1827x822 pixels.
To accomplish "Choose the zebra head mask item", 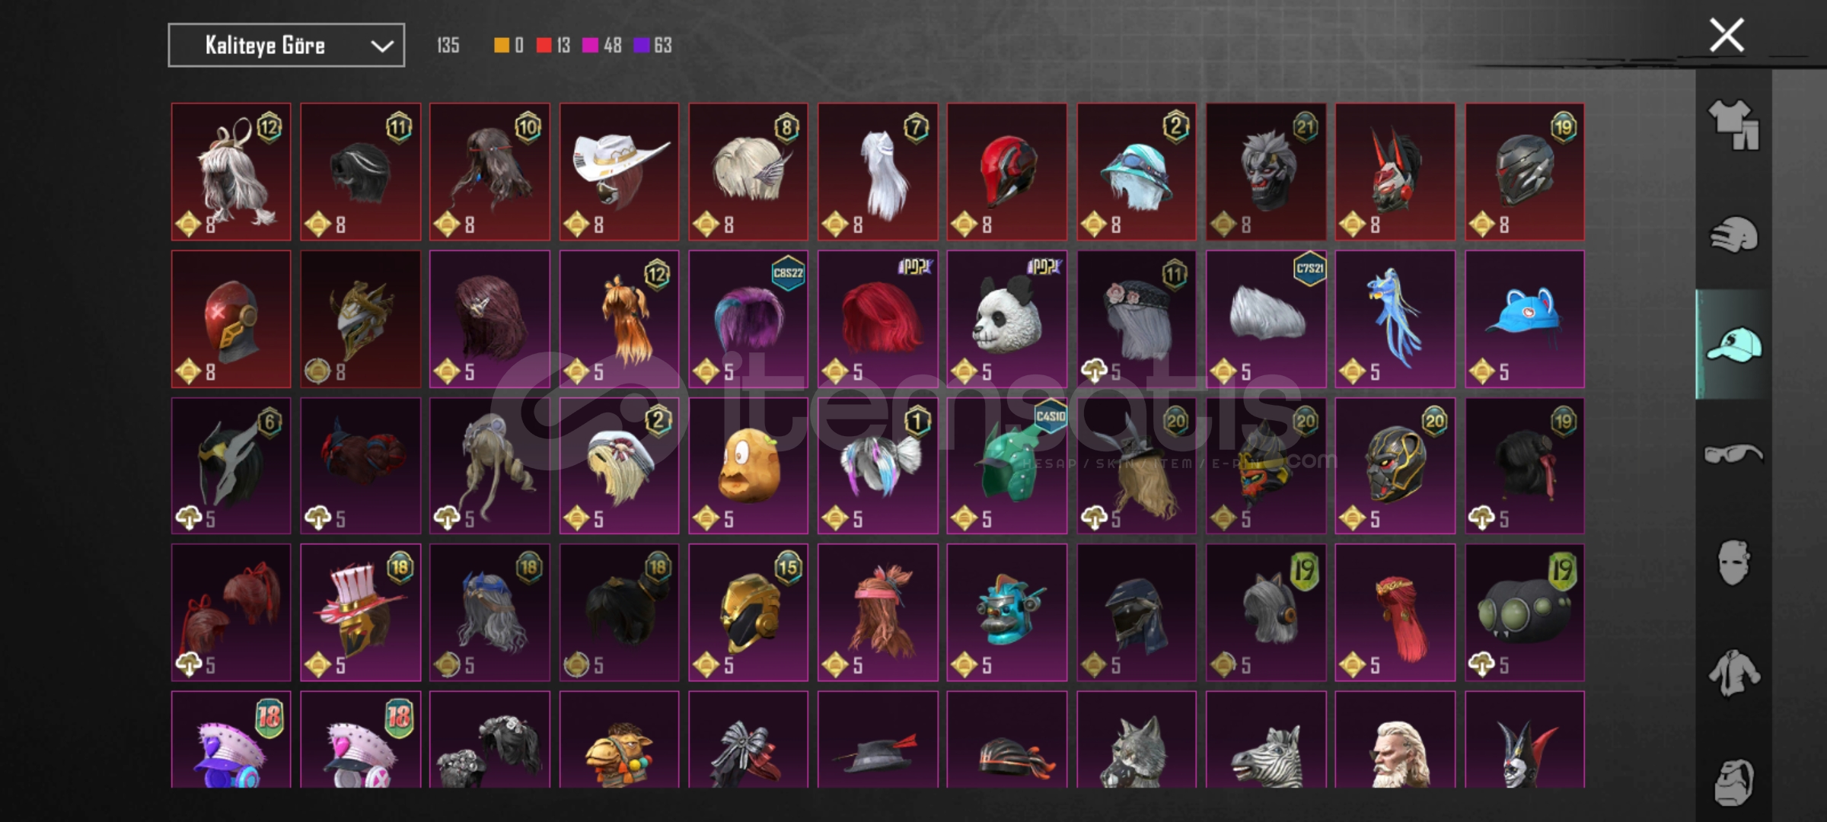I will pyautogui.click(x=1266, y=739).
